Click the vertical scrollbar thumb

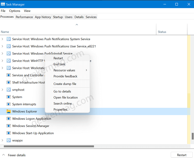(x=193, y=136)
